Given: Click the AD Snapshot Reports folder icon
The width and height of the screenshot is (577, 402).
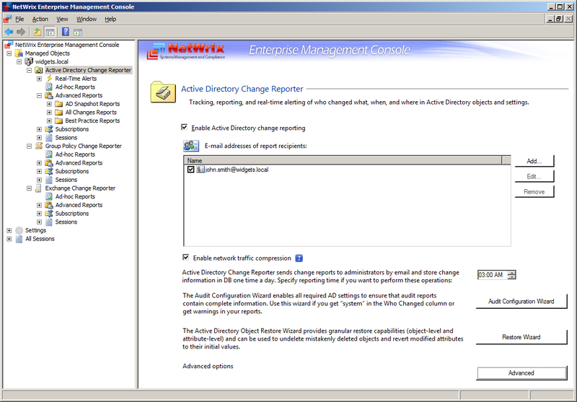Looking at the screenshot, I should 59,104.
